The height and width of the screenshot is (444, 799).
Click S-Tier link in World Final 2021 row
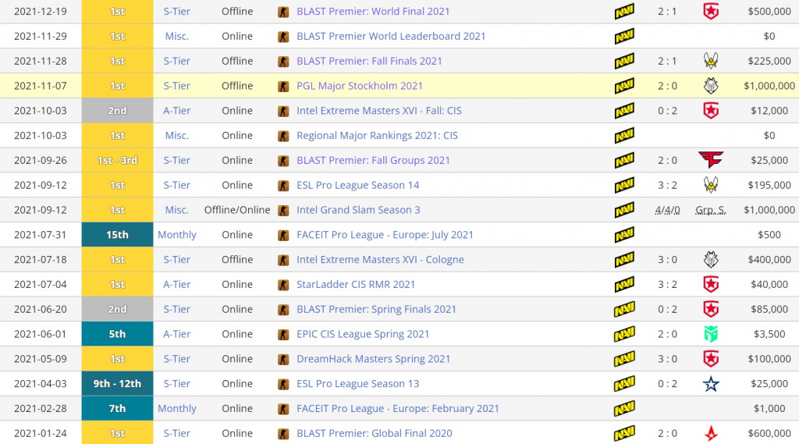point(177,11)
